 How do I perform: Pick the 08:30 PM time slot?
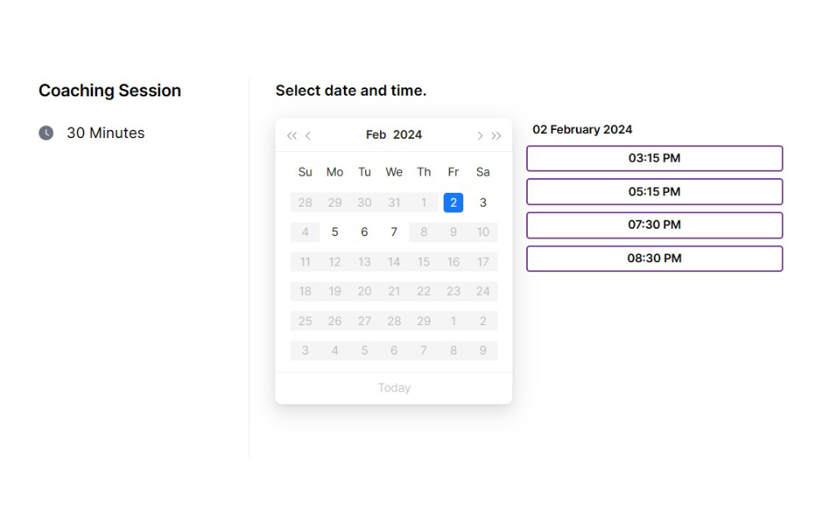tap(654, 258)
